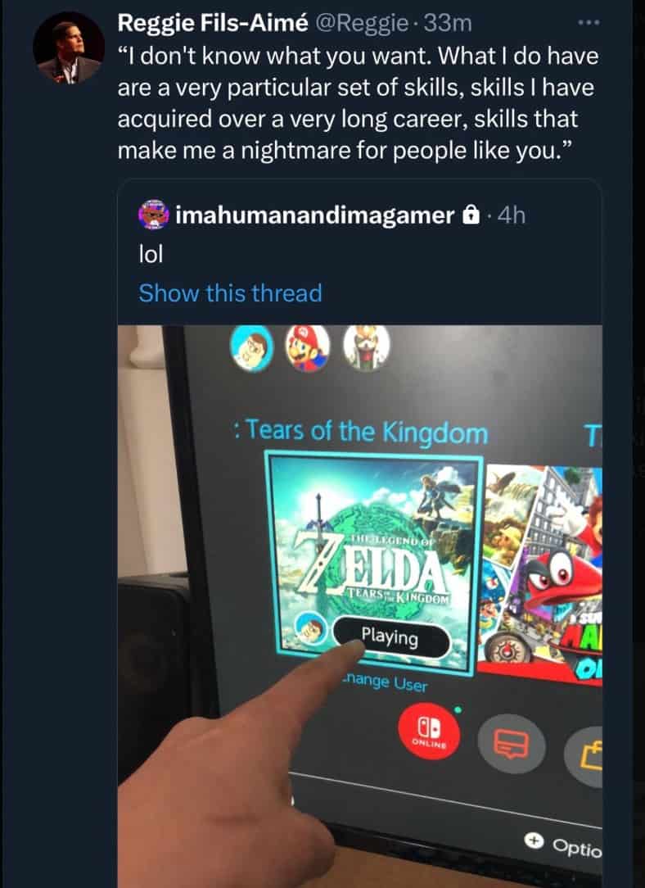This screenshot has height=888, width=645.
Task: Click the Reggie Fils-Aimé display name
Action: click(x=213, y=23)
